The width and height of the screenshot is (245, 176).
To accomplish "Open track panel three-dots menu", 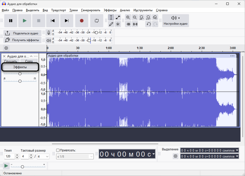I will tap(36, 56).
